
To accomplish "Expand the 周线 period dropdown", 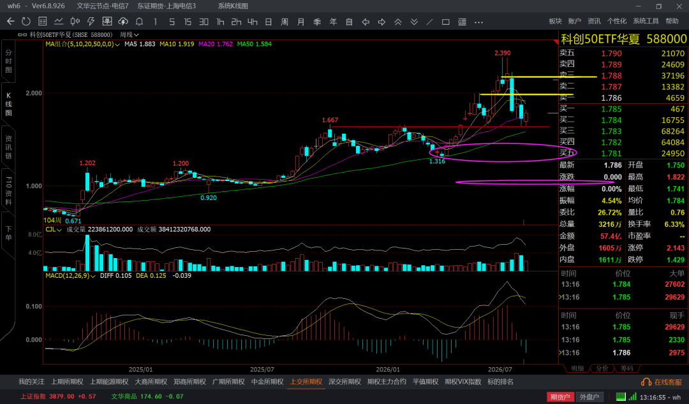I will 130,34.
